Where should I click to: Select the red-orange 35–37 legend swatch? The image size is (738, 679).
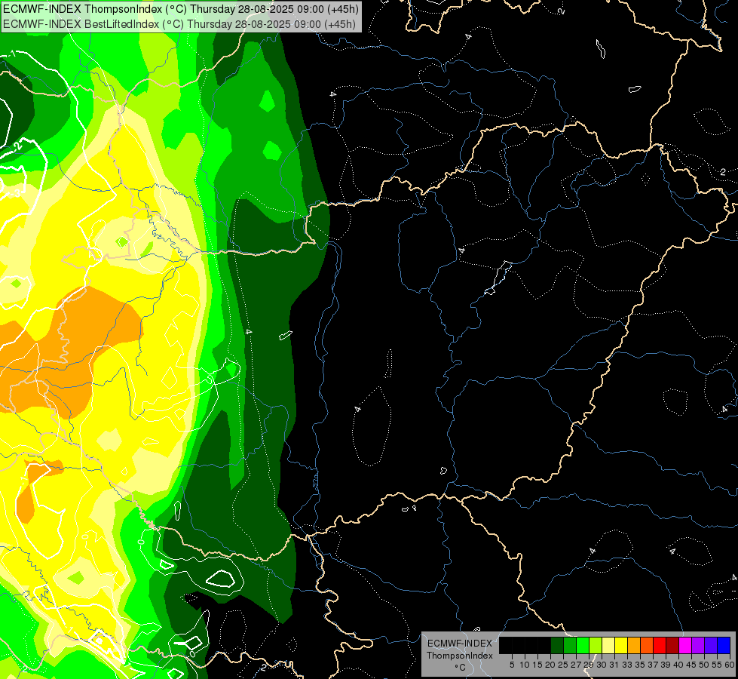point(647,645)
